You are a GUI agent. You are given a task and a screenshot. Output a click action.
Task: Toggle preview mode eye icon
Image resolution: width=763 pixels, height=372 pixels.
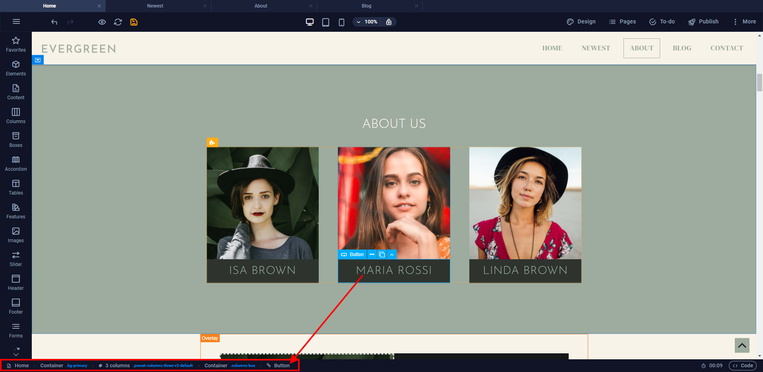(x=102, y=22)
